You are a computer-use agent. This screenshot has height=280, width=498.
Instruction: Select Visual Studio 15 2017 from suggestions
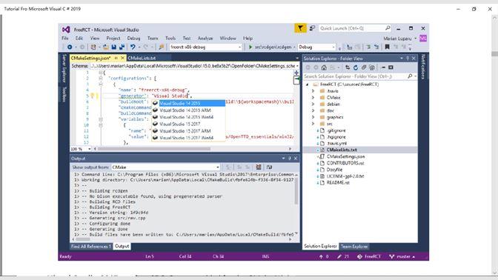pos(180,124)
